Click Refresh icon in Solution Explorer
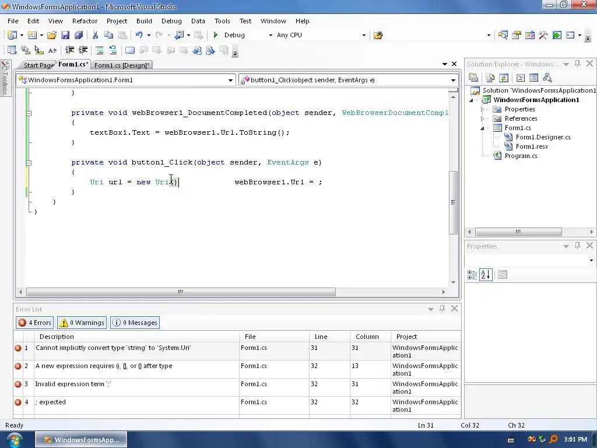Viewport: 597px width, 448px height. coord(503,78)
